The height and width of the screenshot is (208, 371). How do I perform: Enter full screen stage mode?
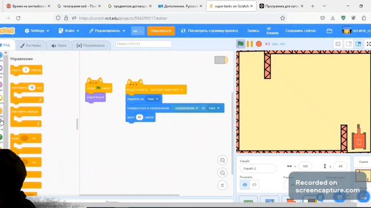coord(369,44)
